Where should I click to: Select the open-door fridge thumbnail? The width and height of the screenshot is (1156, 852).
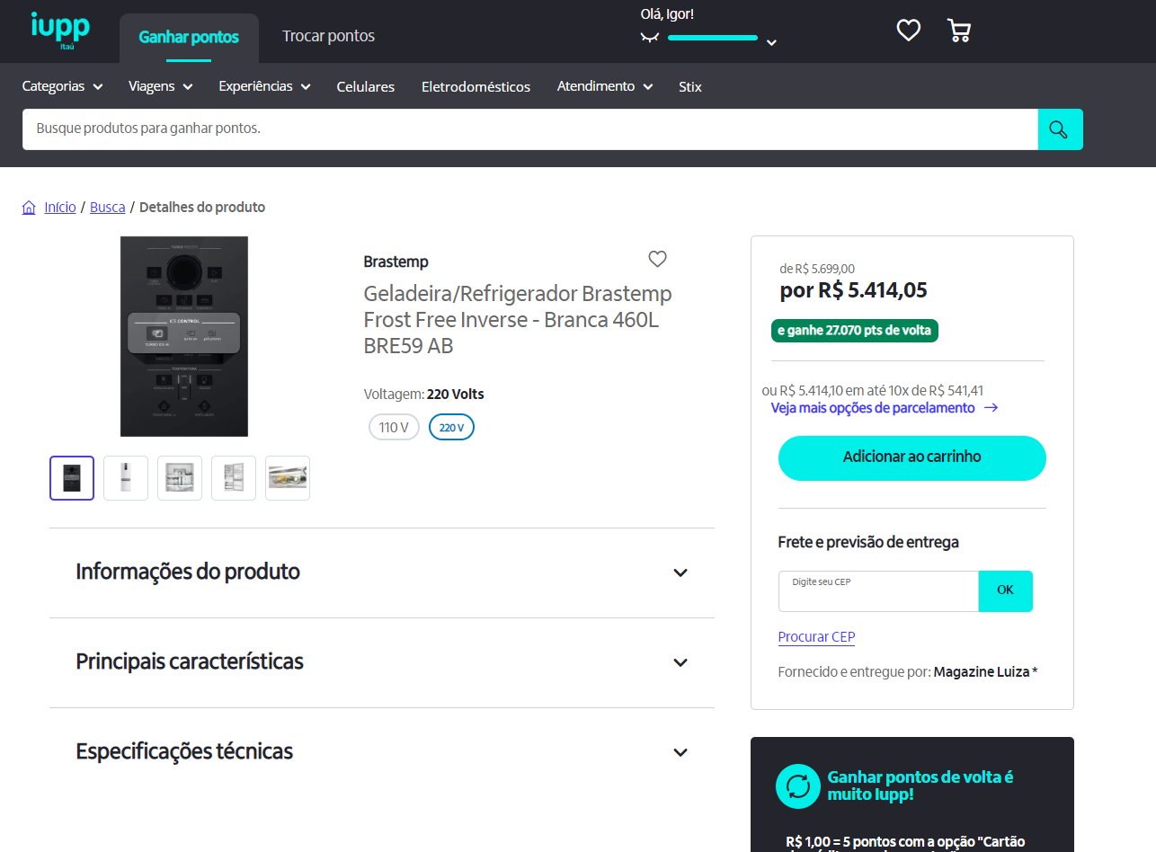pos(234,478)
